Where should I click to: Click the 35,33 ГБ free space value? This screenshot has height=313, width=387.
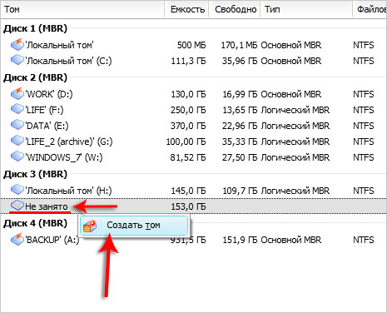240,142
